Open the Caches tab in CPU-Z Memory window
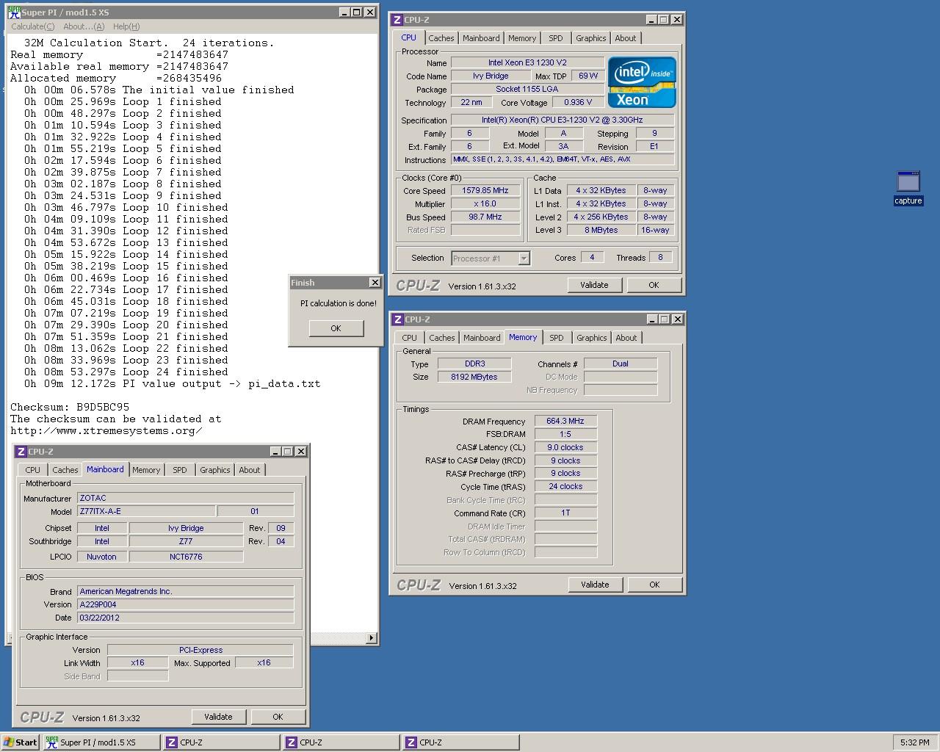The width and height of the screenshot is (940, 752). tap(441, 338)
